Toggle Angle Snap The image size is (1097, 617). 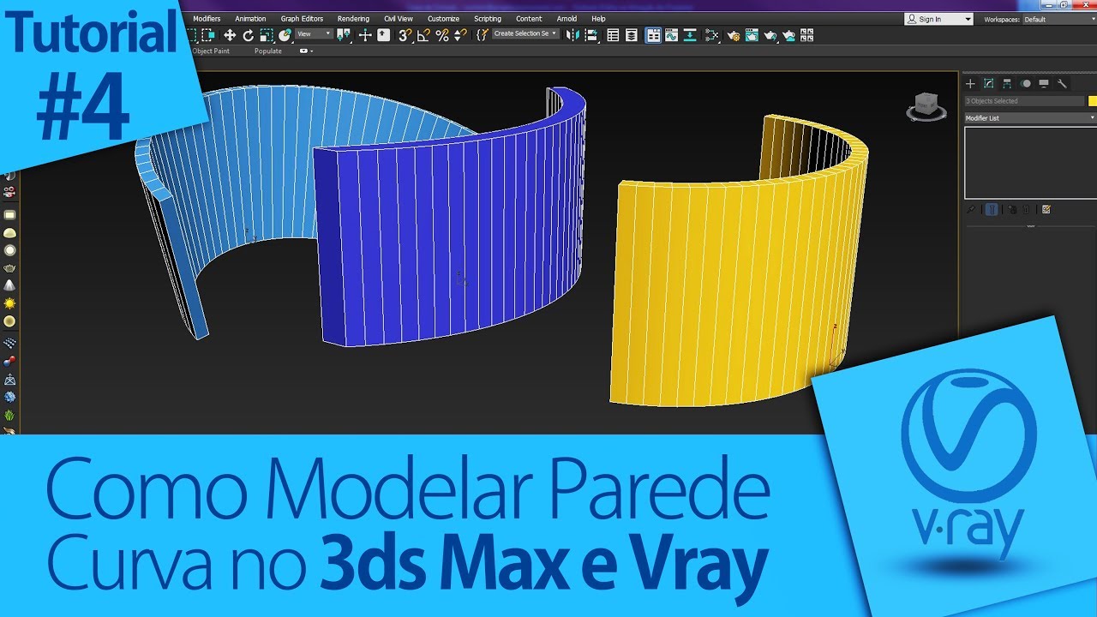(424, 35)
